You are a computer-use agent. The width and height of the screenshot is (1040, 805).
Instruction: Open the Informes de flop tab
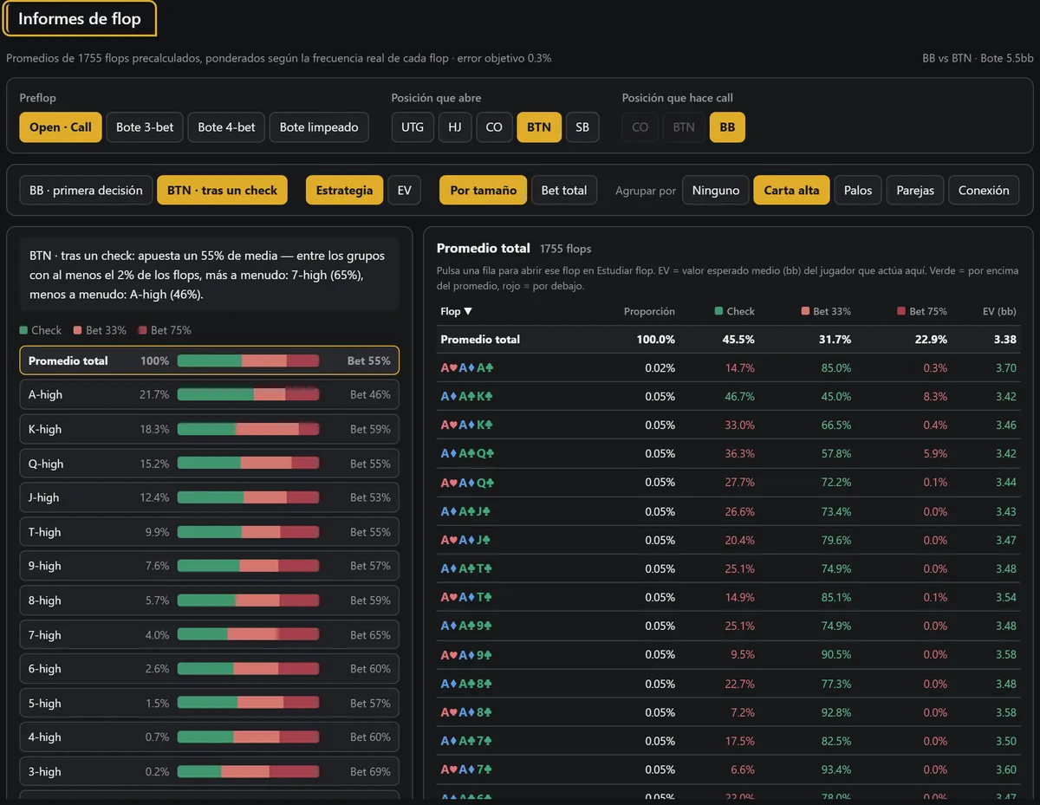(80, 19)
